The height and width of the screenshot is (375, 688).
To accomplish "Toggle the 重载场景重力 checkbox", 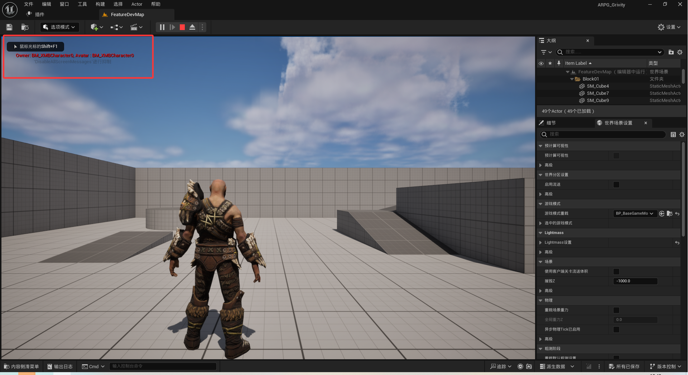I will (616, 310).
